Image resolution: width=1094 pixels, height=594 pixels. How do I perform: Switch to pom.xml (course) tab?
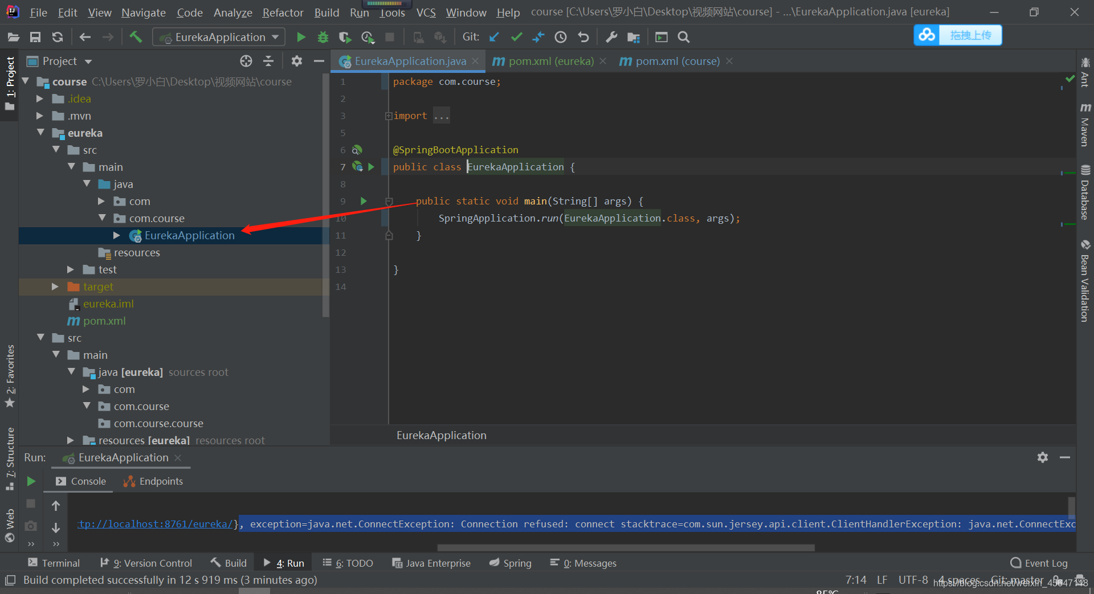tap(677, 61)
